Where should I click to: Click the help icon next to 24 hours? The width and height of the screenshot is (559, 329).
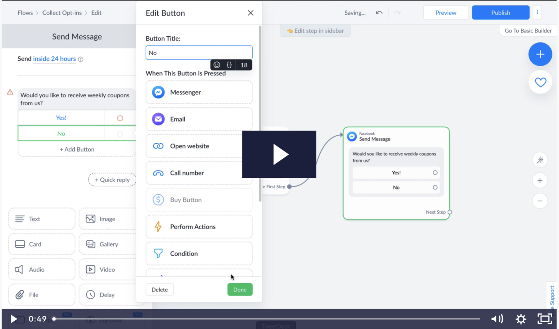pos(81,59)
